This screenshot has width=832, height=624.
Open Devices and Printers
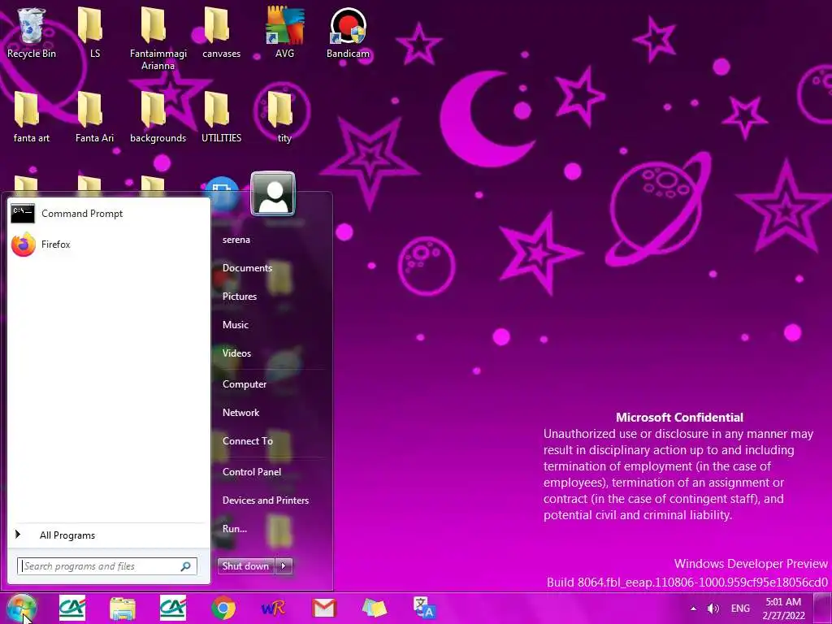tap(266, 500)
